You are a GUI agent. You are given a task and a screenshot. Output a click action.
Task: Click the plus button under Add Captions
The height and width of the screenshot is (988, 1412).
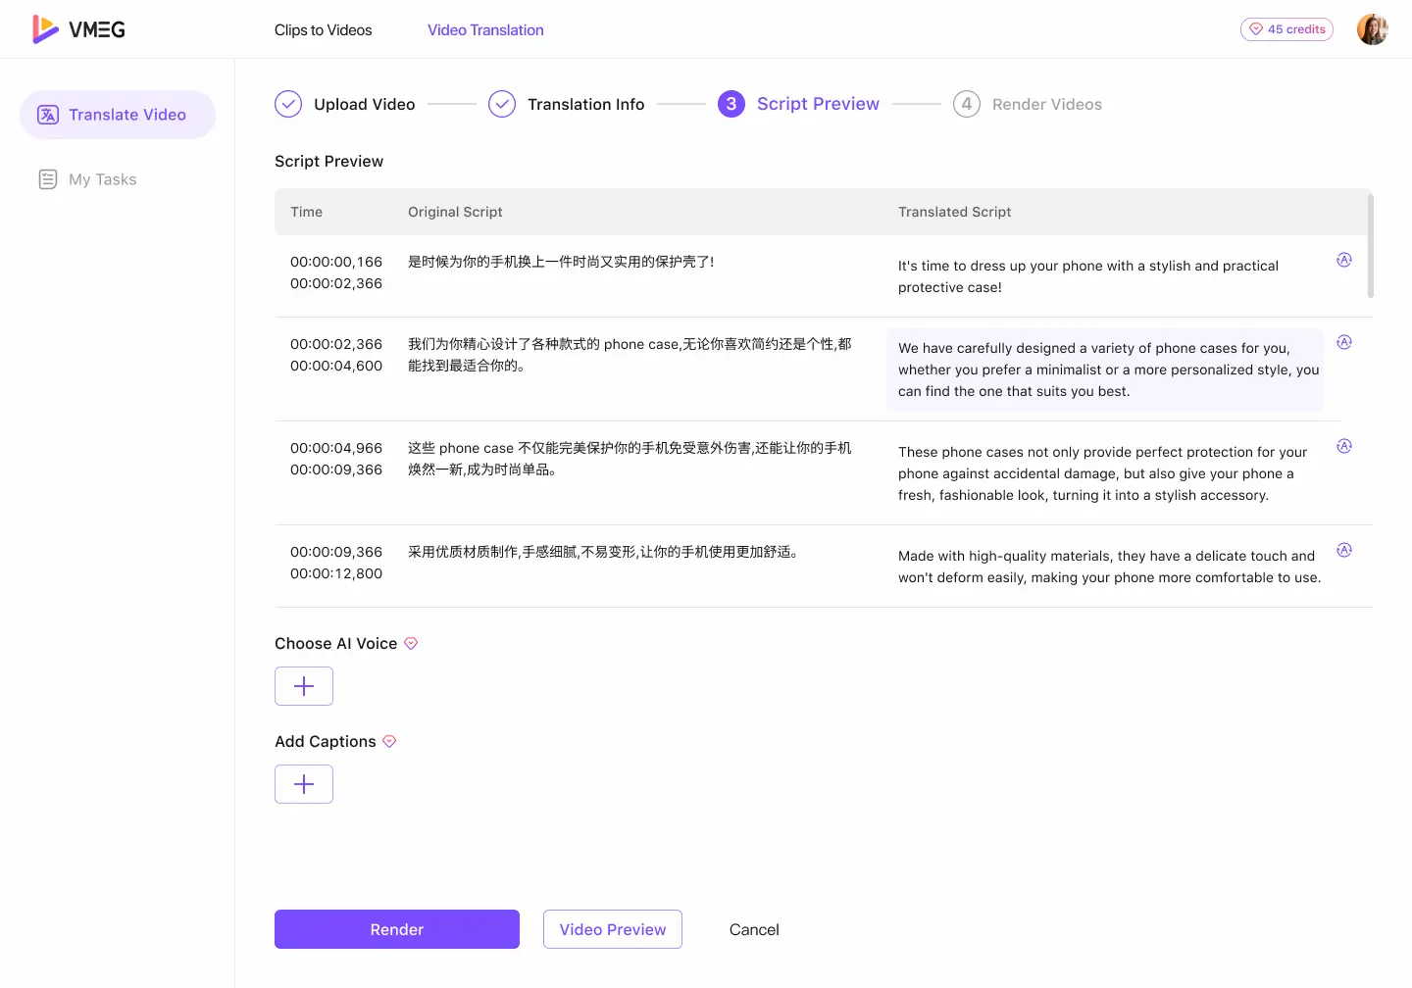tap(303, 784)
